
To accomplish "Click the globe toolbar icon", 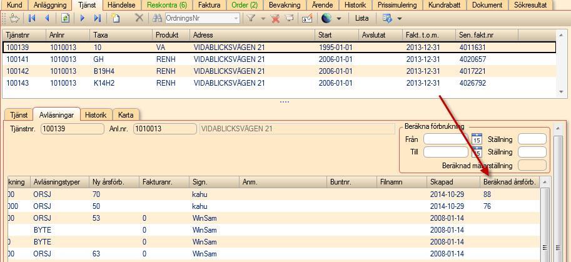I will (x=326, y=18).
